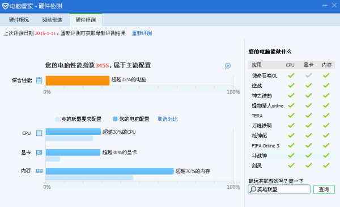Click the 您的电脑配置 legend swatch
This screenshot has width=340, height=207.
pos(115,119)
